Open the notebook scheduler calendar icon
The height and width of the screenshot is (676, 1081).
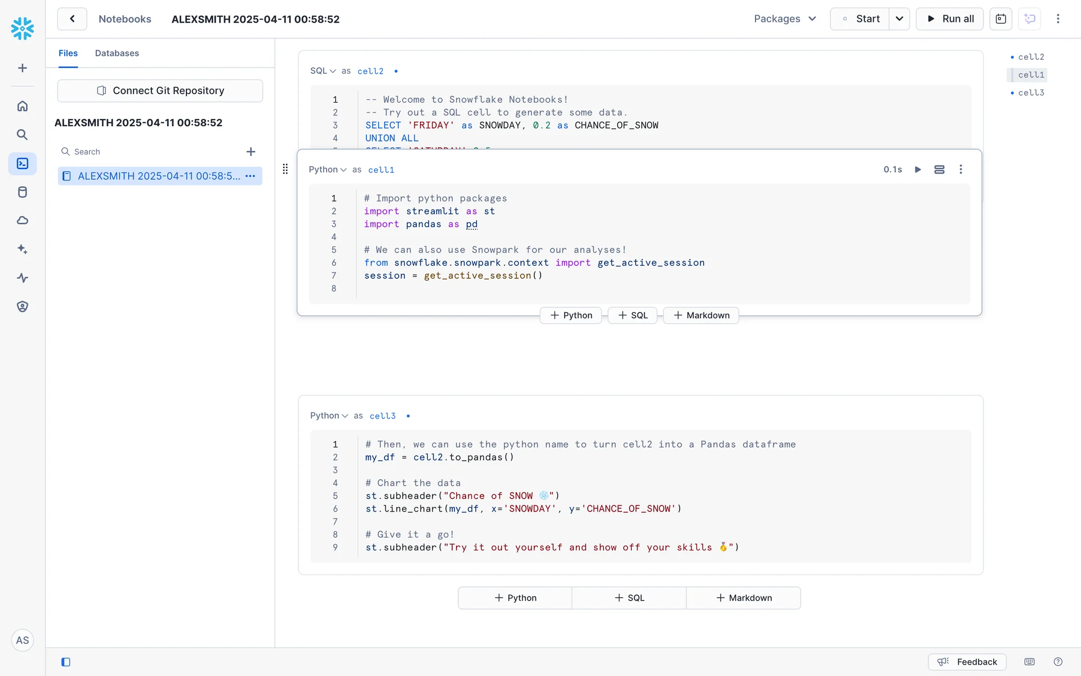pos(1000,19)
